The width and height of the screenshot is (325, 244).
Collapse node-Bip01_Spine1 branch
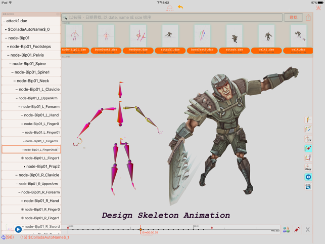(13, 72)
